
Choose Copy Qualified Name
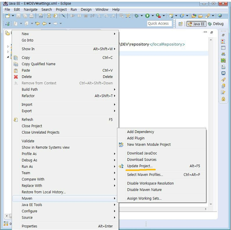[x=65, y=64]
